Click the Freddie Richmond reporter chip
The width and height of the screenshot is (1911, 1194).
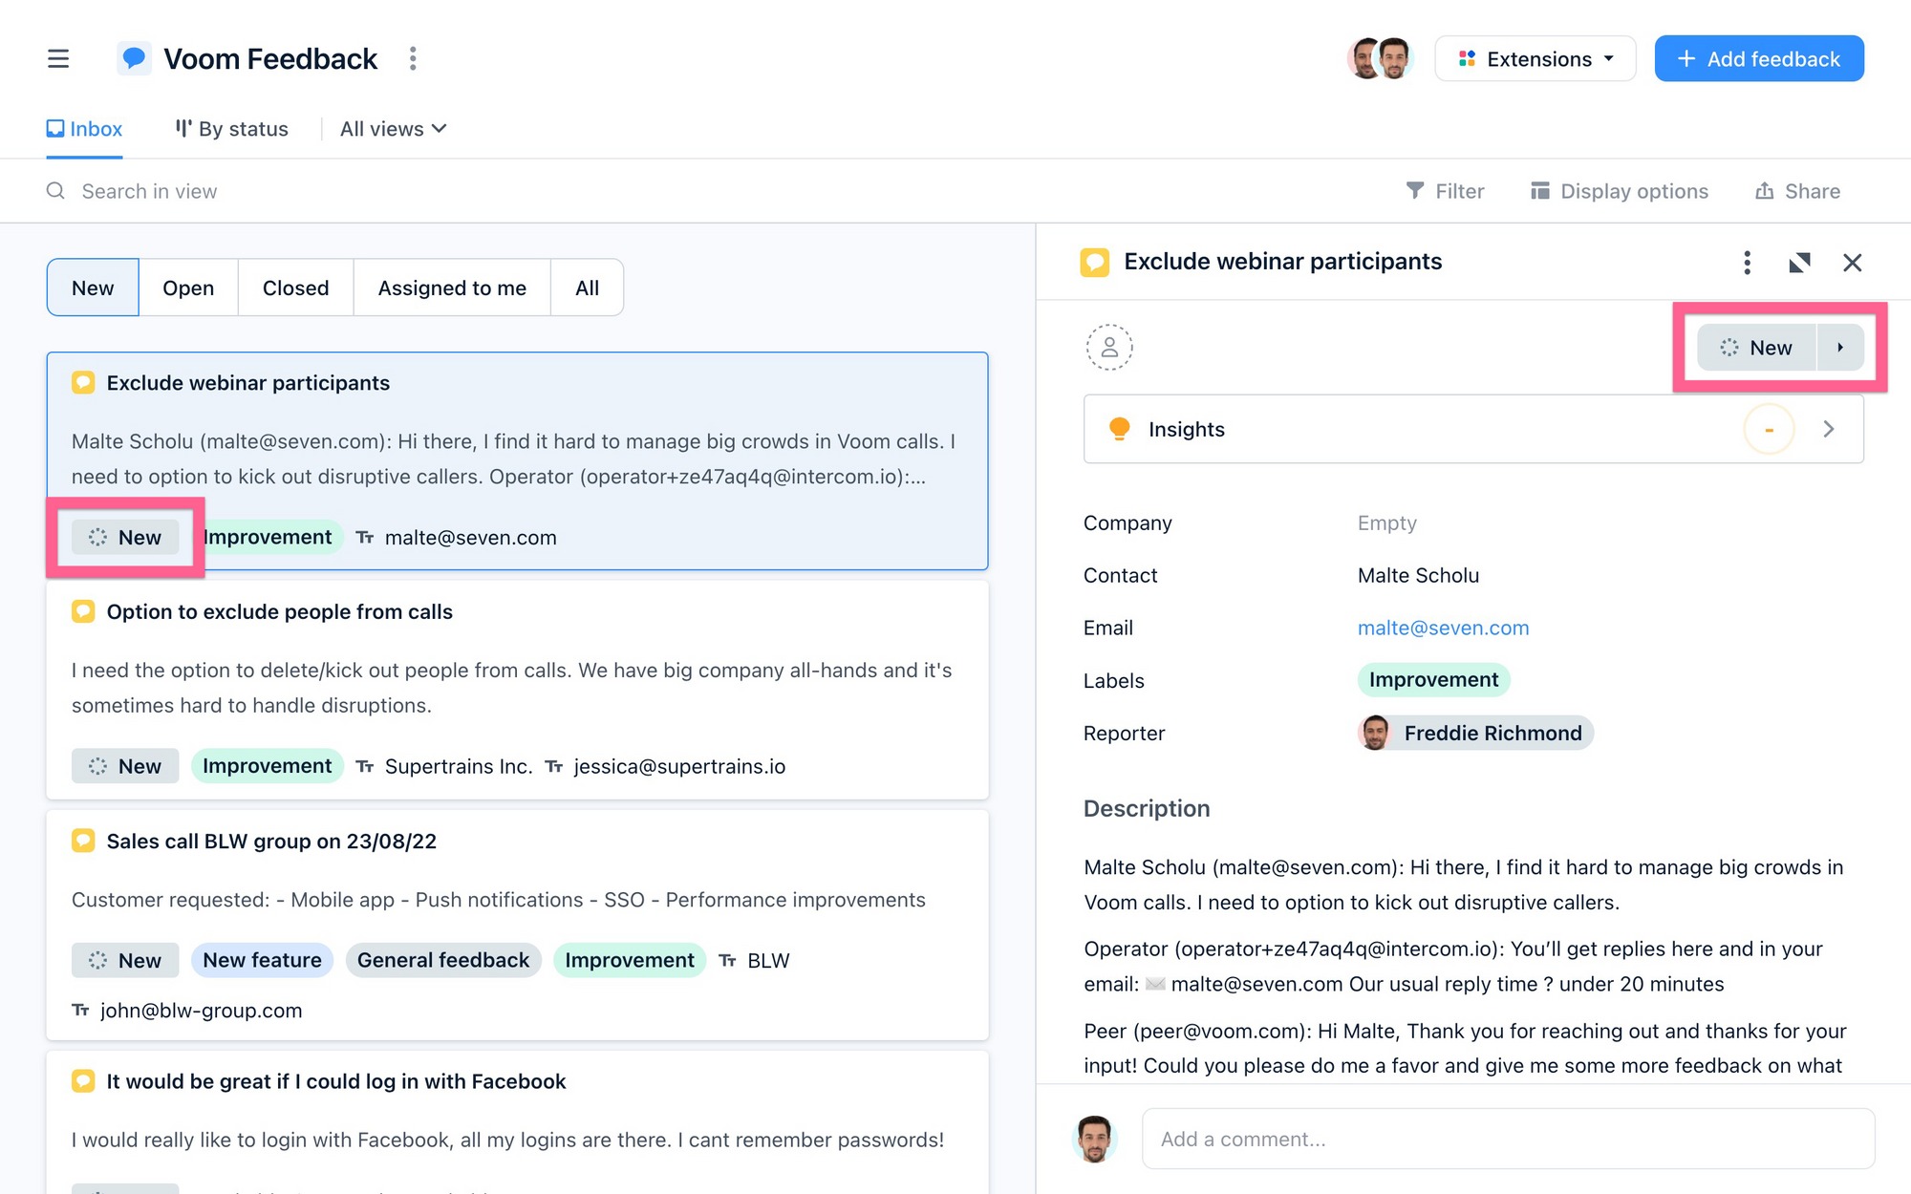coord(1475,734)
